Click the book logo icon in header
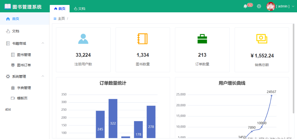This screenshot has height=139, width=297. [x=8, y=6]
